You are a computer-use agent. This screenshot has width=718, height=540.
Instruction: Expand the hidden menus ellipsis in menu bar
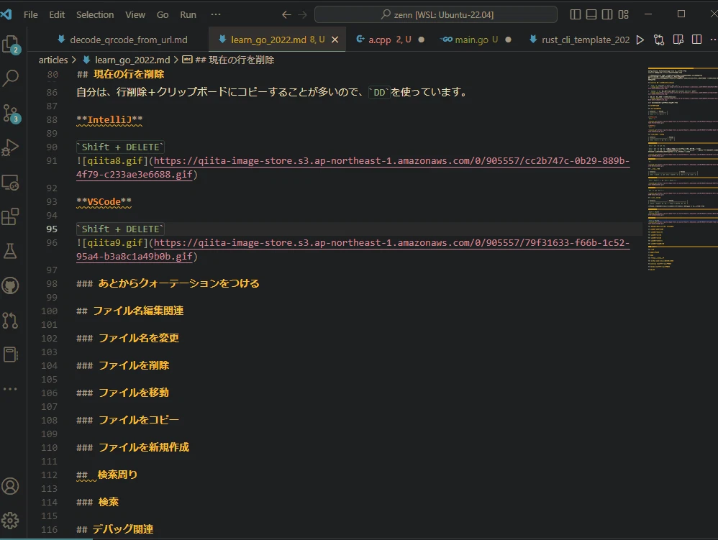click(x=216, y=14)
